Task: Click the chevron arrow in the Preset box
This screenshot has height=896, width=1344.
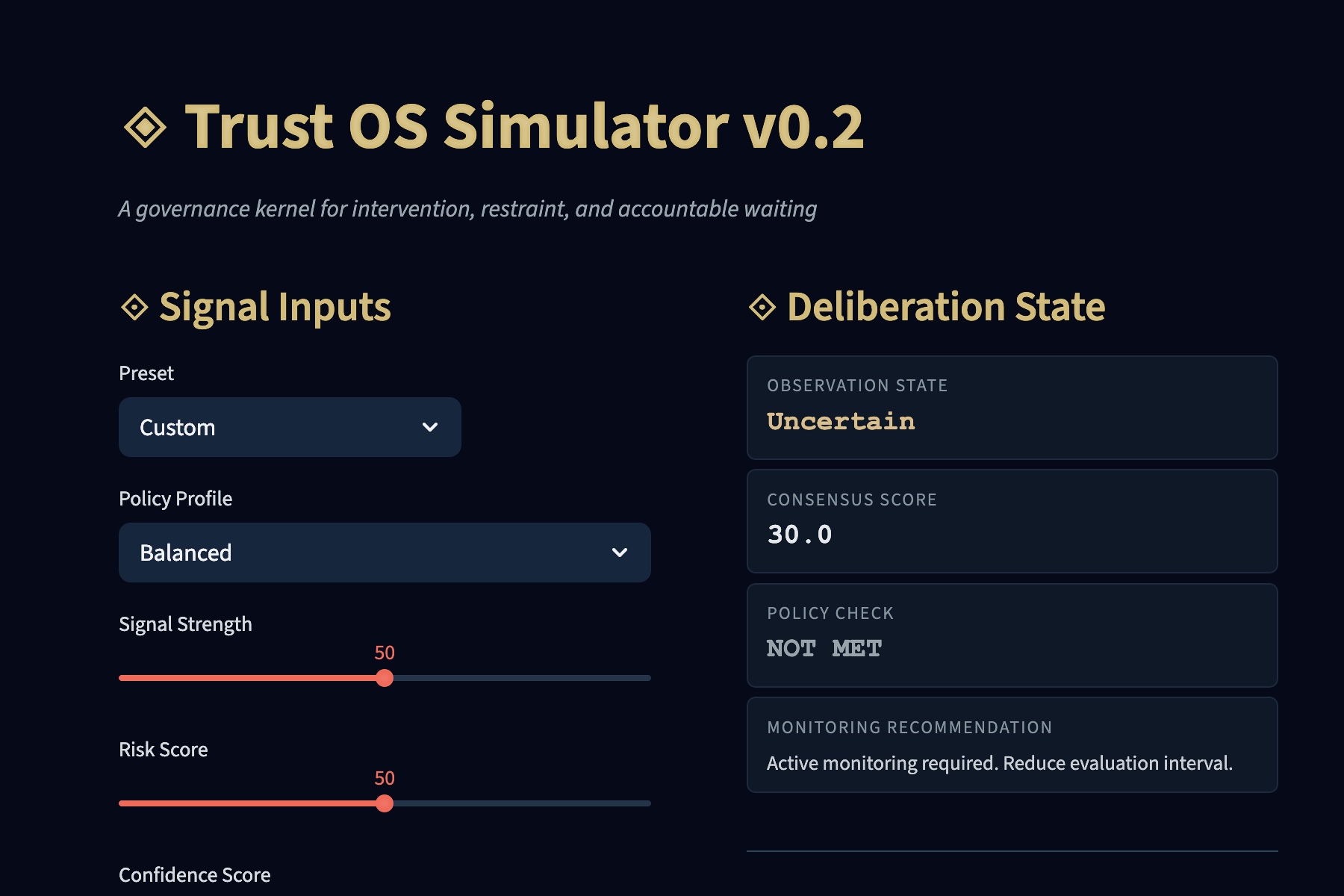Action: pyautogui.click(x=430, y=427)
